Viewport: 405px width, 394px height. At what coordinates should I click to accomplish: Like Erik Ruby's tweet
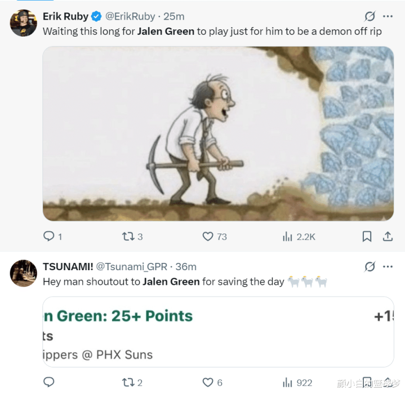point(208,236)
